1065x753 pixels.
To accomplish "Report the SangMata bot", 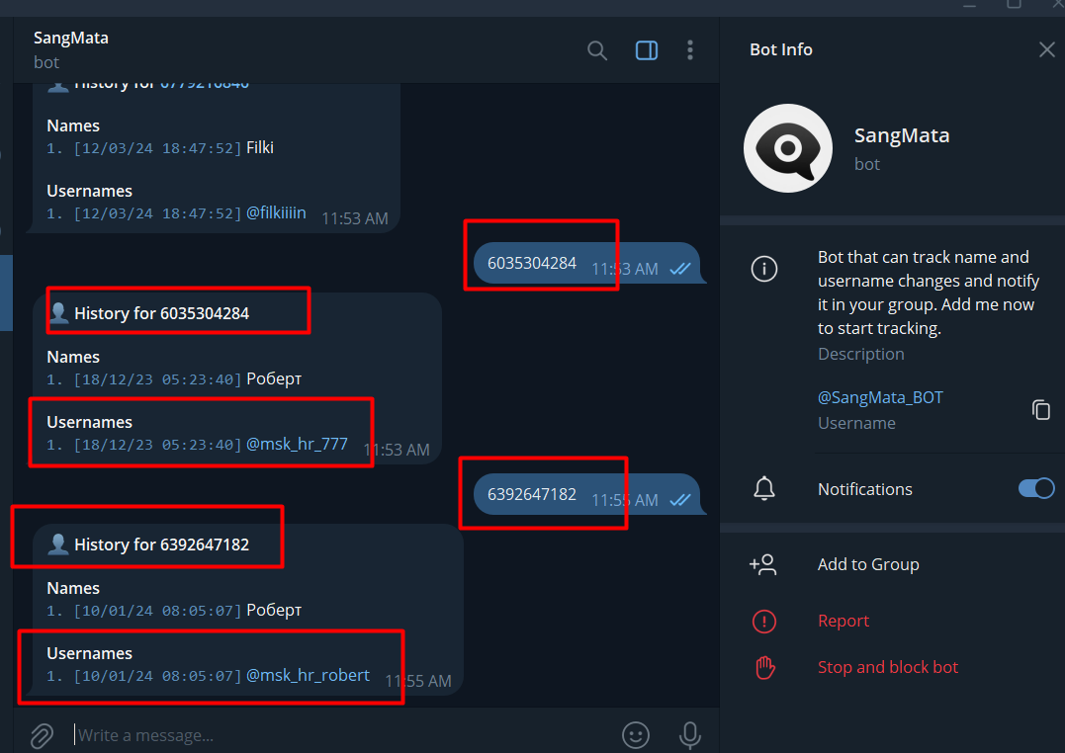I will (843, 621).
